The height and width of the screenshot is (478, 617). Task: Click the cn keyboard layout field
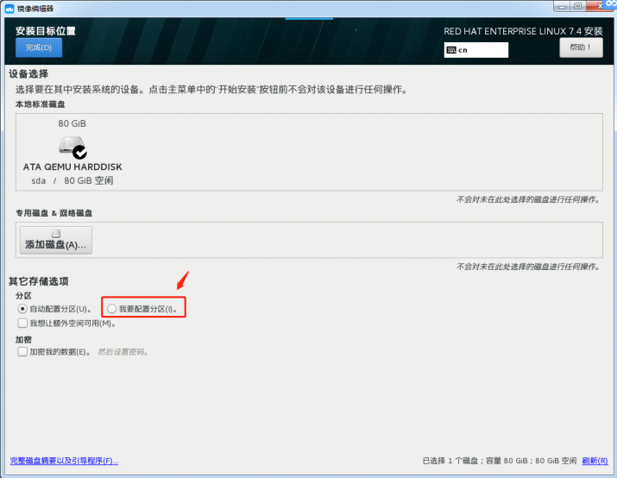[476, 50]
